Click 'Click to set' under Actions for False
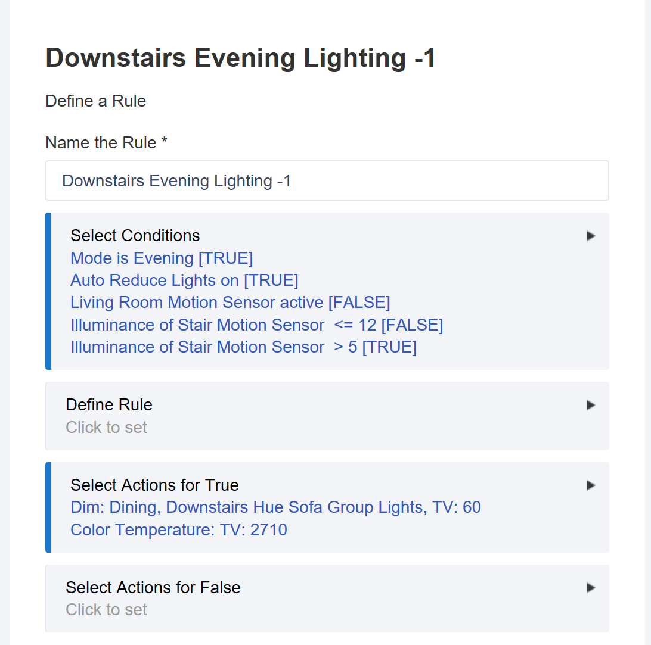The height and width of the screenshot is (645, 651). click(106, 610)
